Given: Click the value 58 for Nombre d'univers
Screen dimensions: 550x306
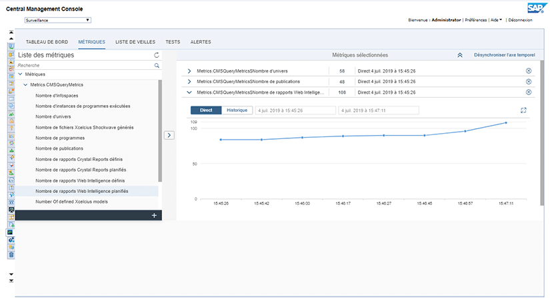Looking at the screenshot, I should click(342, 71).
